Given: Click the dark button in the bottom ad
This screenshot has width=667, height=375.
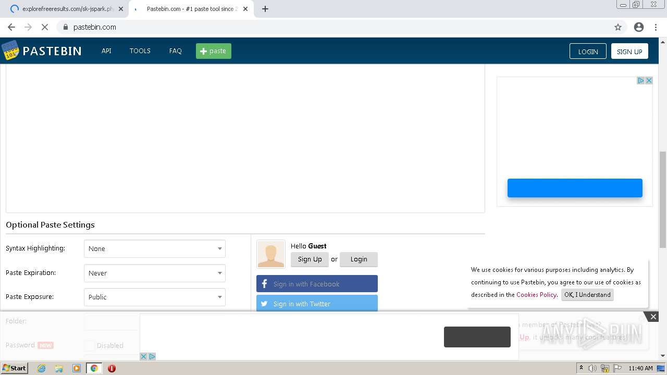Looking at the screenshot, I should (x=477, y=337).
